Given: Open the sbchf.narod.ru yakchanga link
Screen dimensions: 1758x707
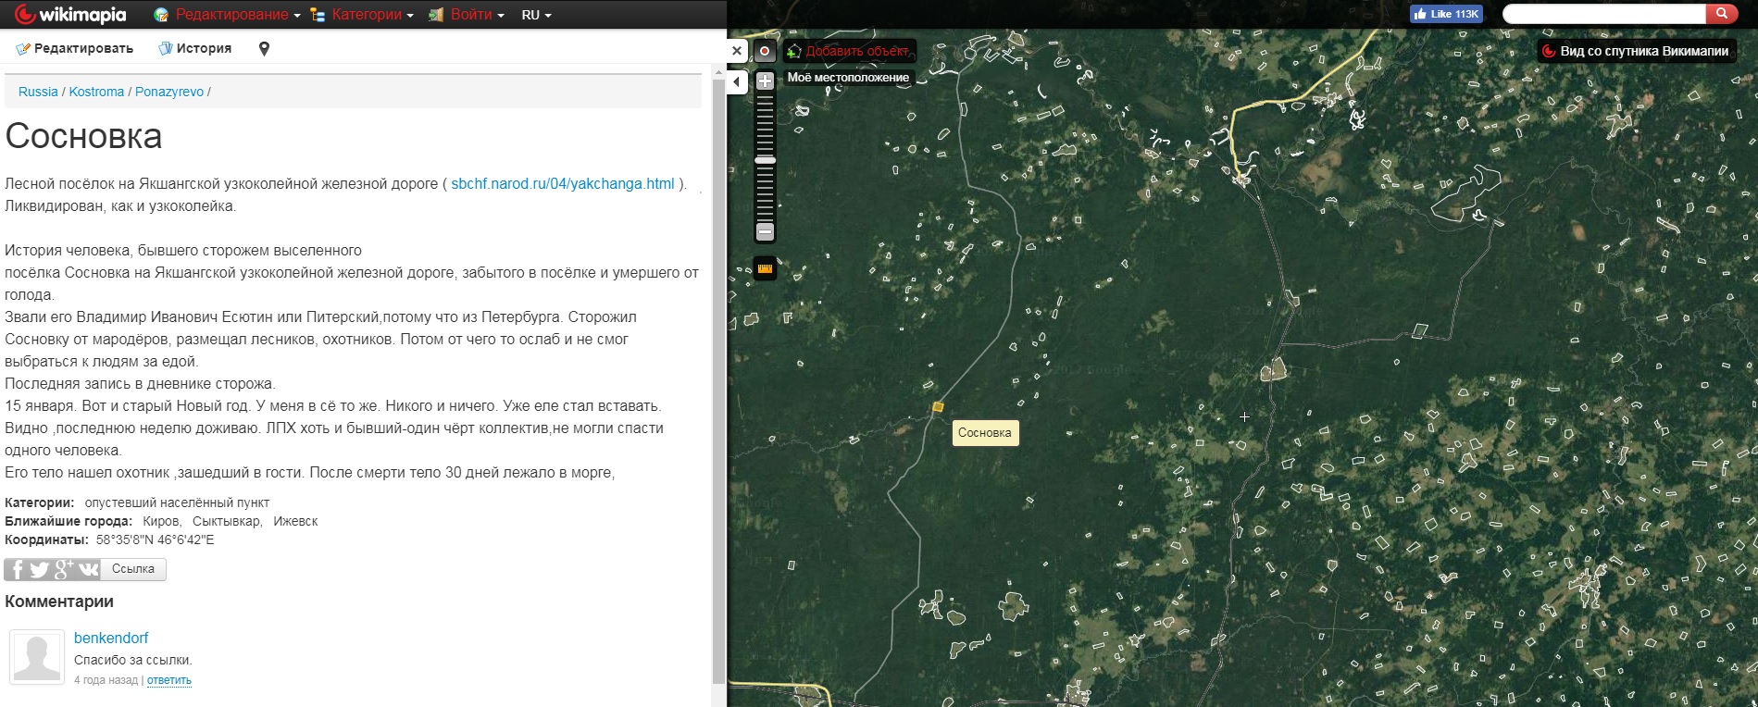Looking at the screenshot, I should click(x=562, y=183).
